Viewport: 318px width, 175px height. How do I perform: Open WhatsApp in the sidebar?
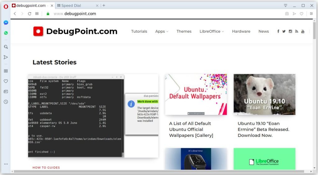coord(6,33)
